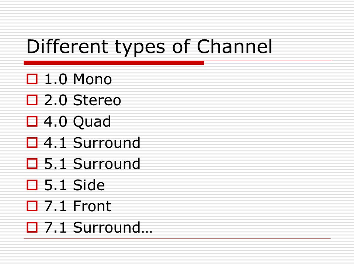The width and height of the screenshot is (354, 265).
Task: Click the square bullet beside 7.1 Surround…
Action: pos(32,227)
